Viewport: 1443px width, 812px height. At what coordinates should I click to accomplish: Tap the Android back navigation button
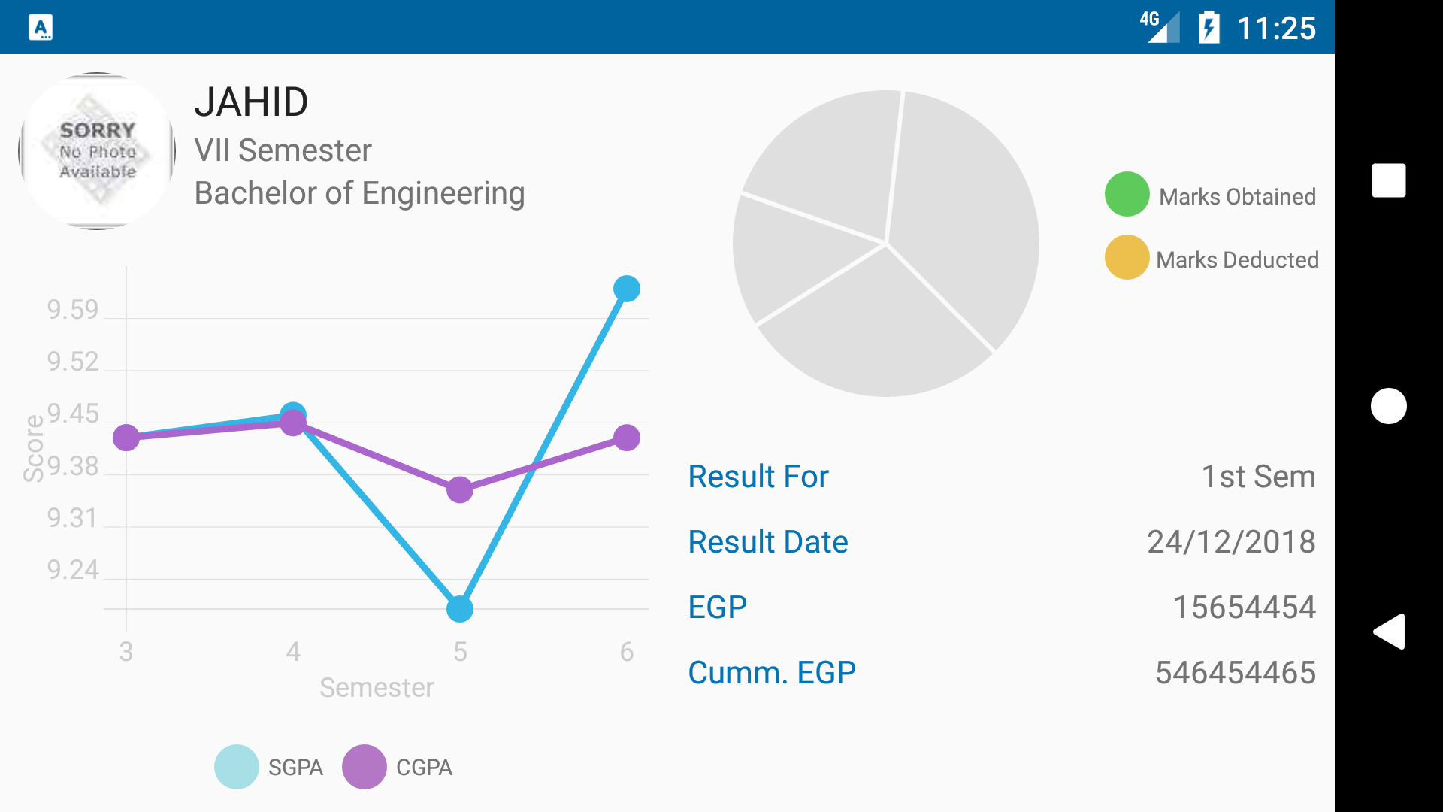point(1388,632)
